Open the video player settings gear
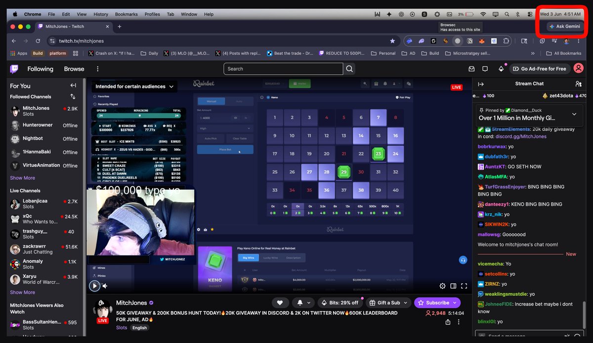The height and width of the screenshot is (343, 593). (x=443, y=286)
